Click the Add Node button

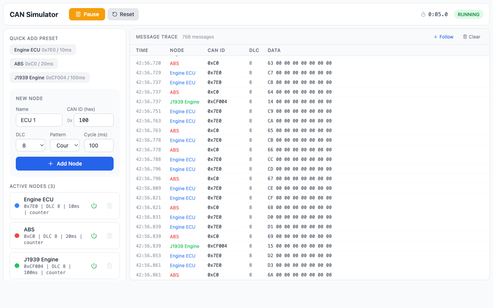[65, 164]
